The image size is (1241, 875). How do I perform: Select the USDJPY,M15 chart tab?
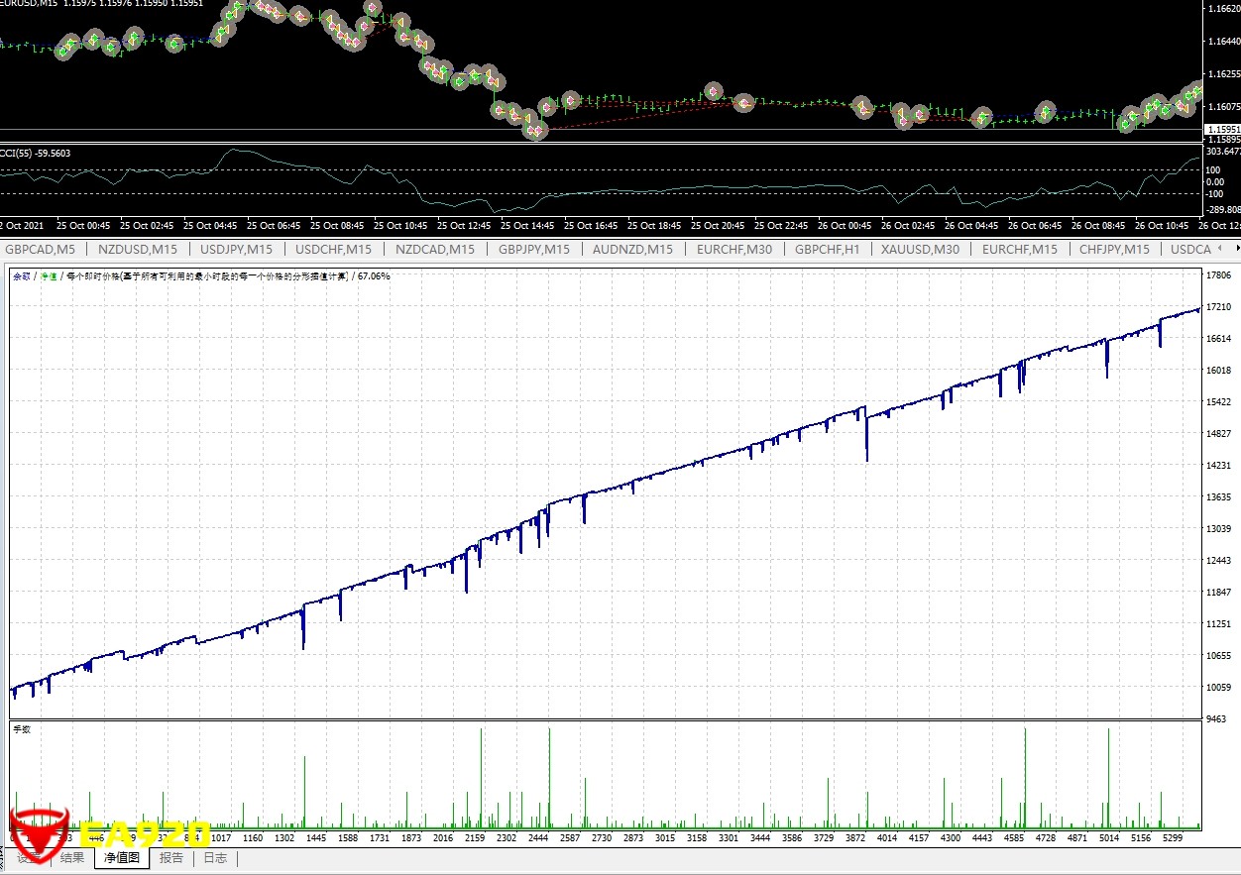[236, 250]
